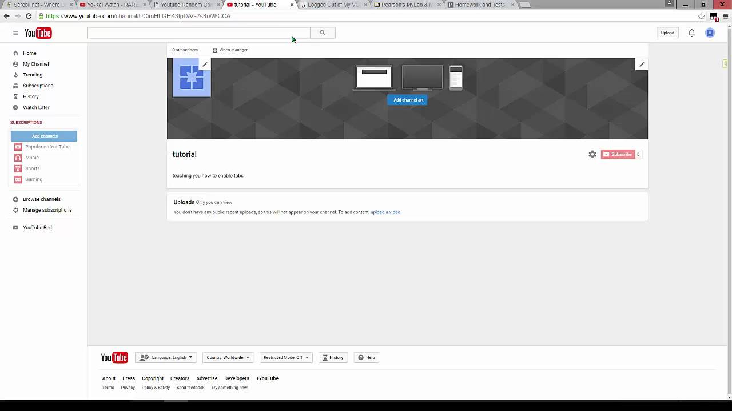Viewport: 732px width, 411px height.
Task: Open Video Manager link
Action: 230,50
